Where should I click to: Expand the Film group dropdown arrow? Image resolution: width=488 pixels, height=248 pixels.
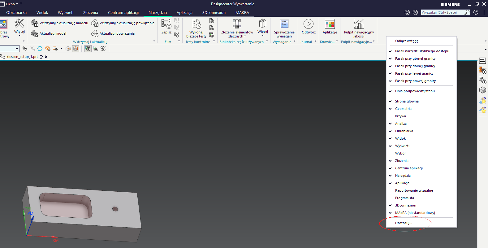click(x=179, y=41)
